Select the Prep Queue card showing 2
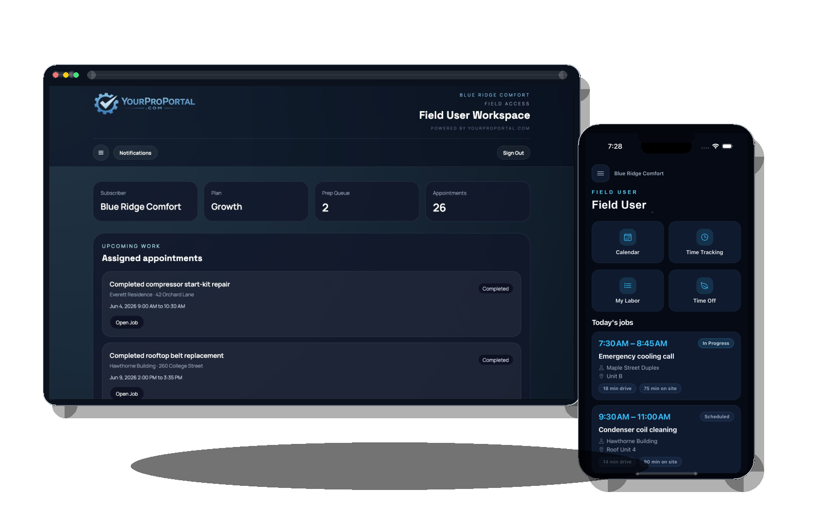The height and width of the screenshot is (512, 820). [x=367, y=201]
